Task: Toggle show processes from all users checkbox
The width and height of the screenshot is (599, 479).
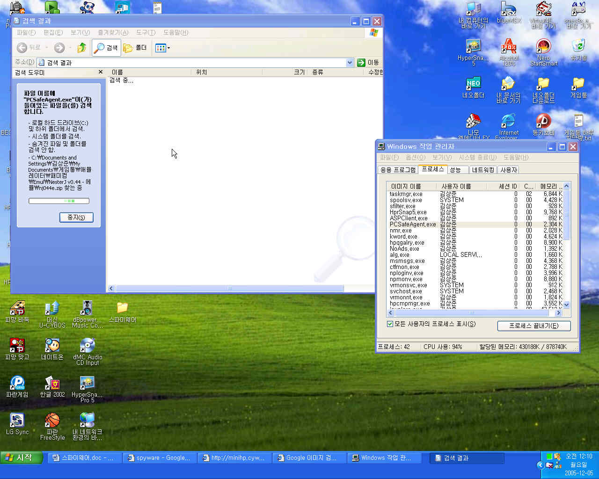Action: (x=390, y=324)
